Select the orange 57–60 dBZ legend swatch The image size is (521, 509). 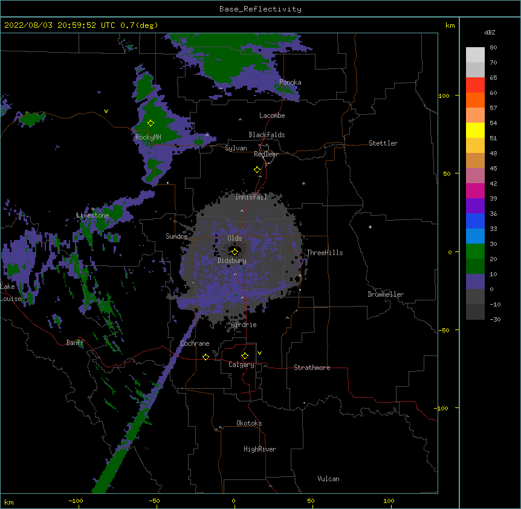pyautogui.click(x=475, y=100)
